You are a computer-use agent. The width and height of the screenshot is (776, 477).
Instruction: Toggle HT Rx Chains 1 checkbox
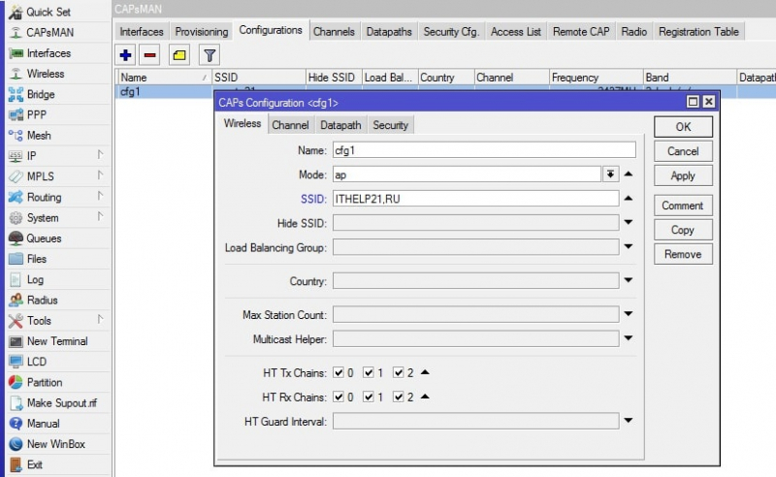coord(369,397)
